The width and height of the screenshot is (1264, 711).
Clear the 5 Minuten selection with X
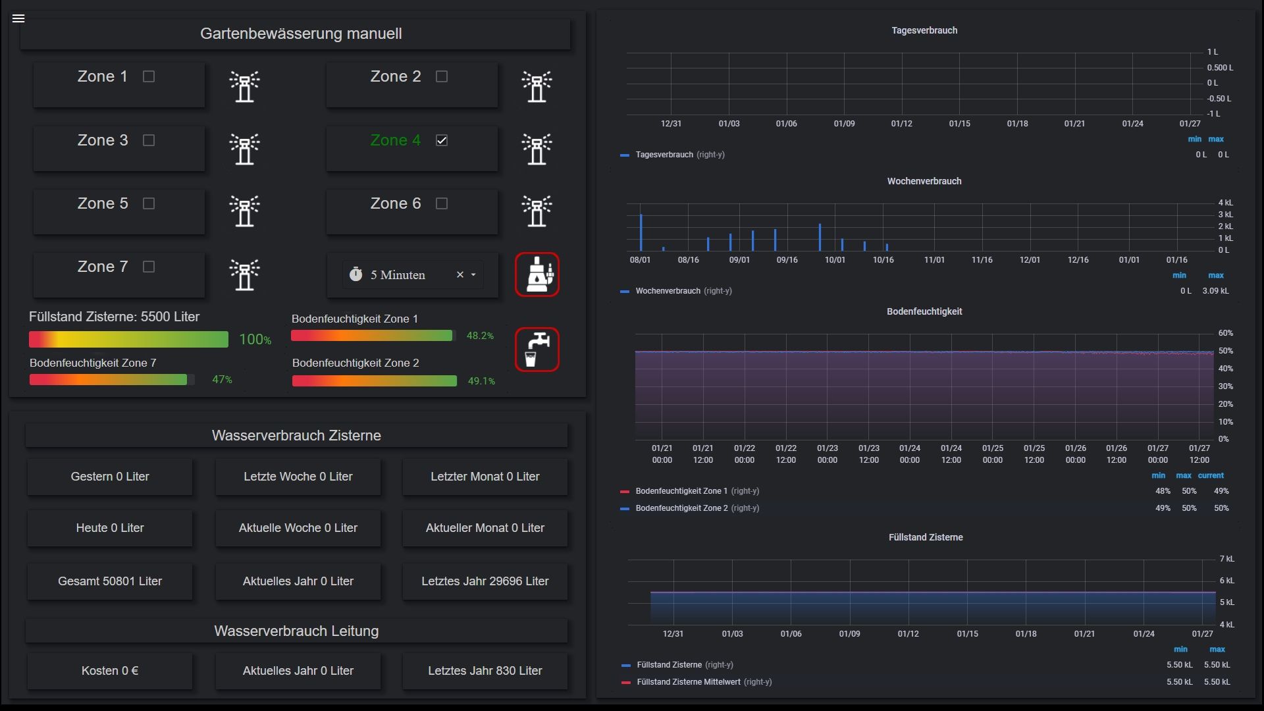click(x=460, y=275)
